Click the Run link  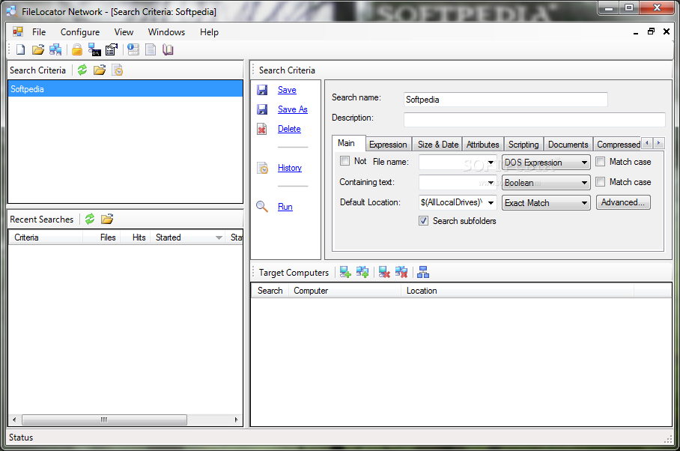[285, 207]
